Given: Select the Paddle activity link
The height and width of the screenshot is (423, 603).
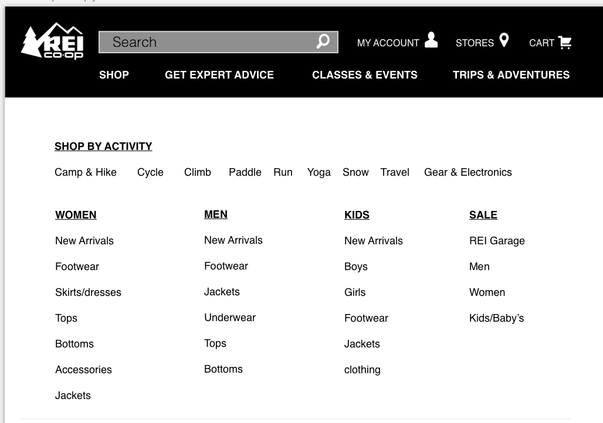Looking at the screenshot, I should coord(245,172).
